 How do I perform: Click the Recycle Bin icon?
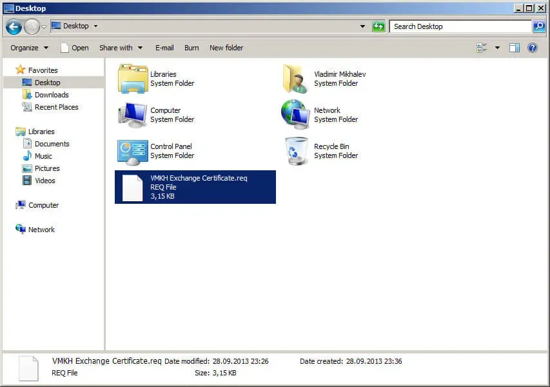tap(297, 151)
